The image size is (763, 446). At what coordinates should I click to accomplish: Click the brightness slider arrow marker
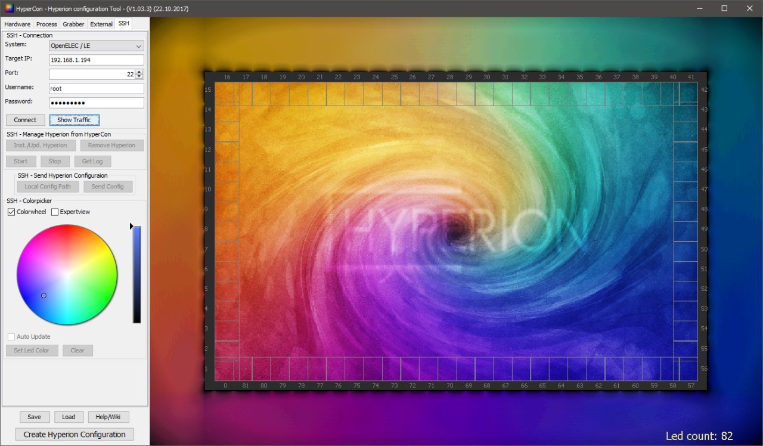coord(131,227)
